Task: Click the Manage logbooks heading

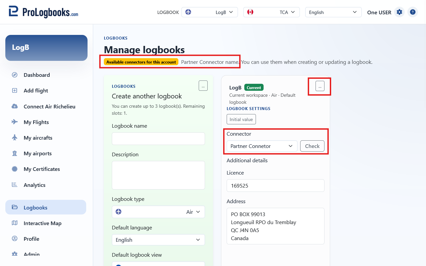Action: pos(144,50)
